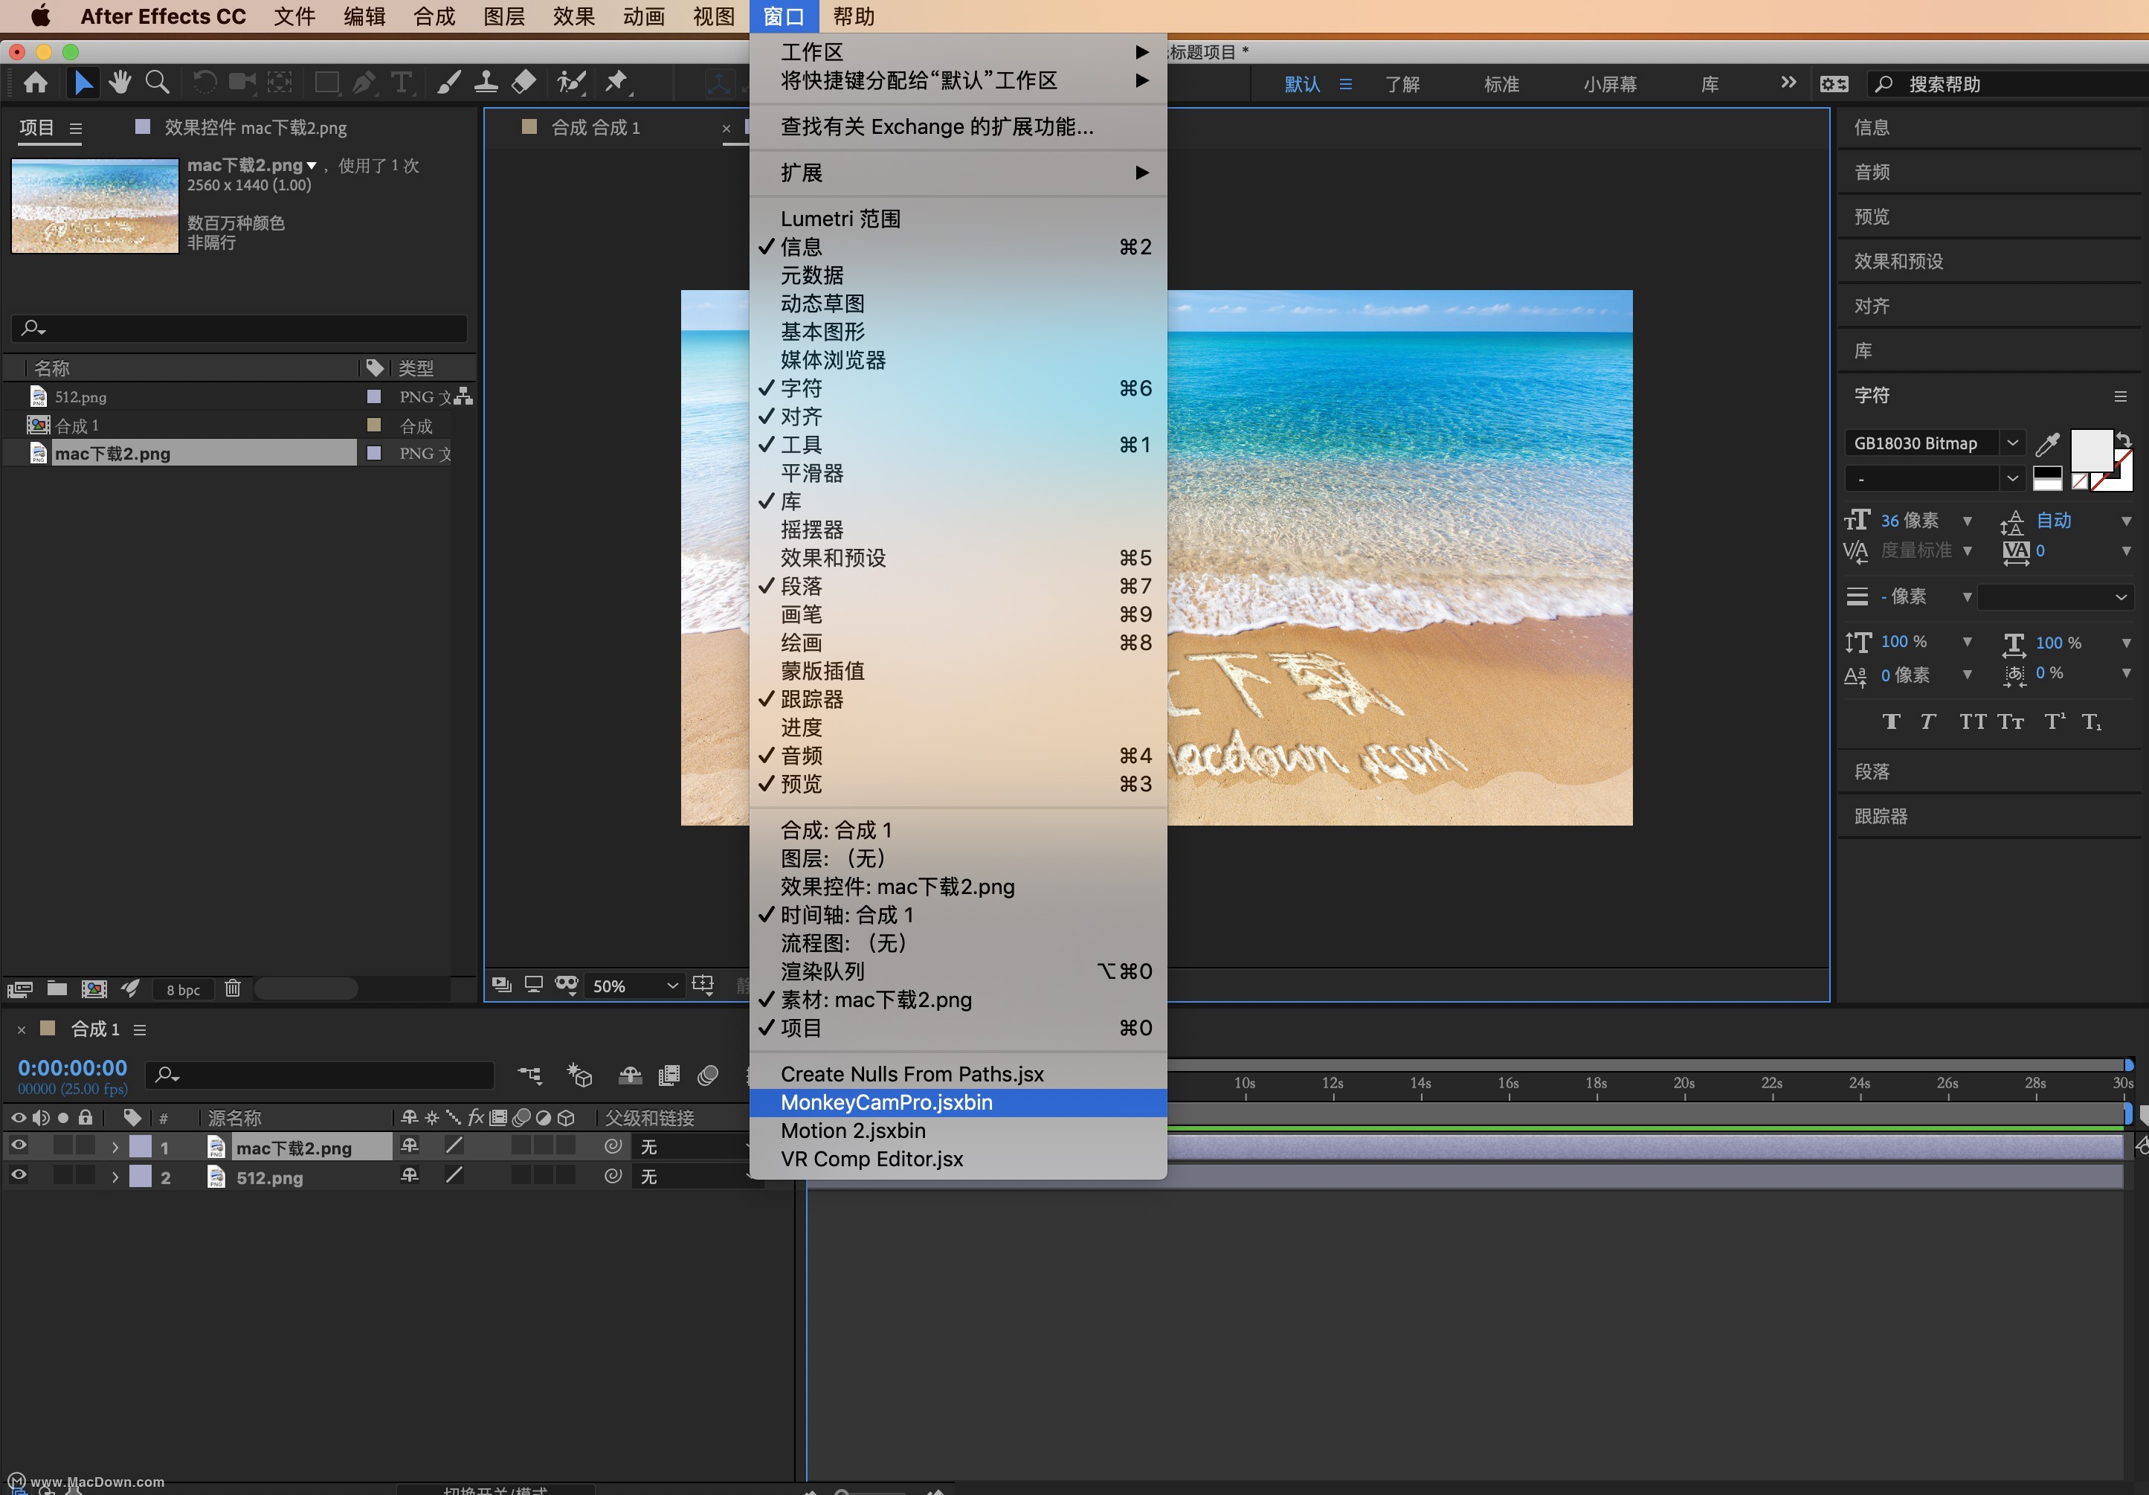The height and width of the screenshot is (1495, 2149).
Task: Choose MonkeyCamPro.jsxbin from the menu
Action: pyautogui.click(x=886, y=1103)
